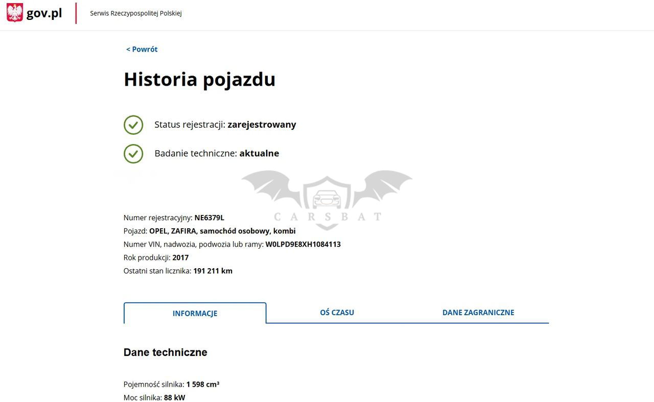Screen dimensions: 654x402
Task: Click the registration number NE6379L
Action: (x=209, y=218)
